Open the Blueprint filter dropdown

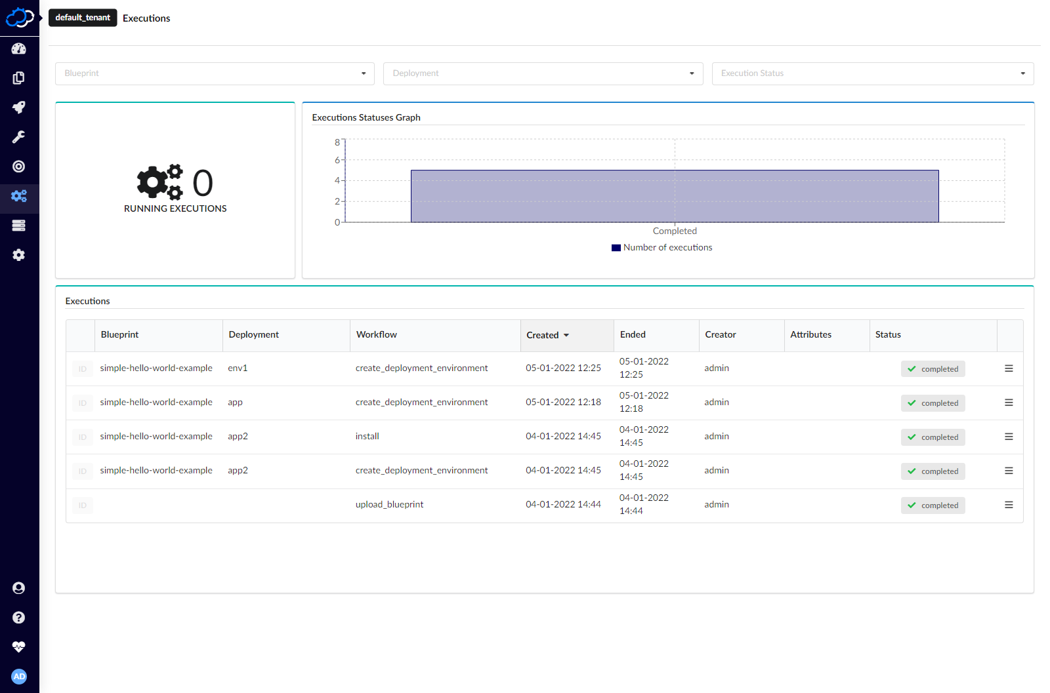[x=215, y=73]
